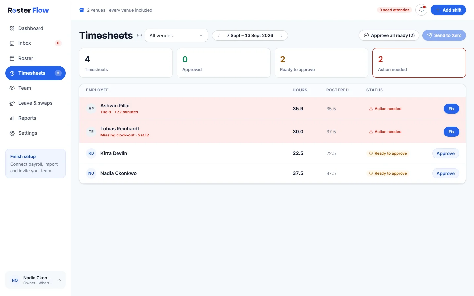
Task: Approve Kirra Devlin's timesheet
Action: pos(445,153)
